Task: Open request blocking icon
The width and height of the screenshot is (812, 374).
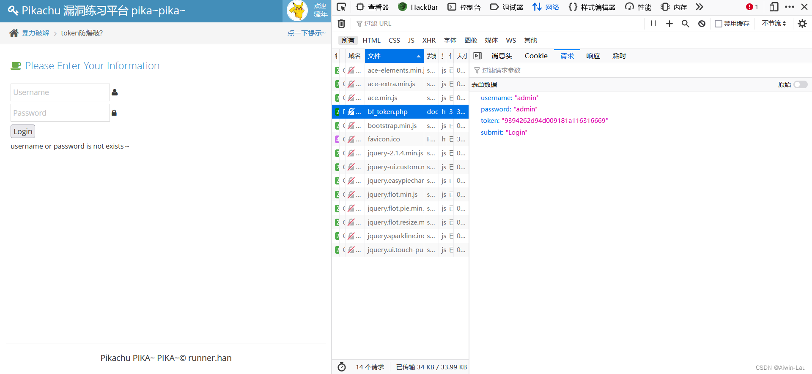Action: (x=702, y=24)
